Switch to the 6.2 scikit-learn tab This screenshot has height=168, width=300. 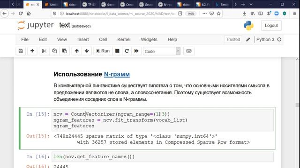click(x=203, y=4)
